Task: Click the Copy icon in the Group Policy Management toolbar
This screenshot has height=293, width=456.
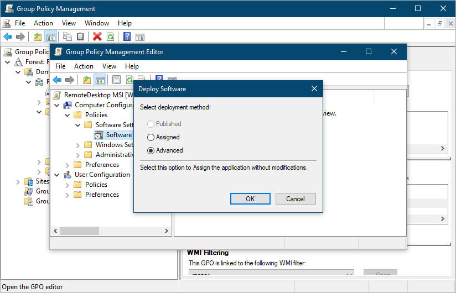Action: pyautogui.click(x=68, y=36)
